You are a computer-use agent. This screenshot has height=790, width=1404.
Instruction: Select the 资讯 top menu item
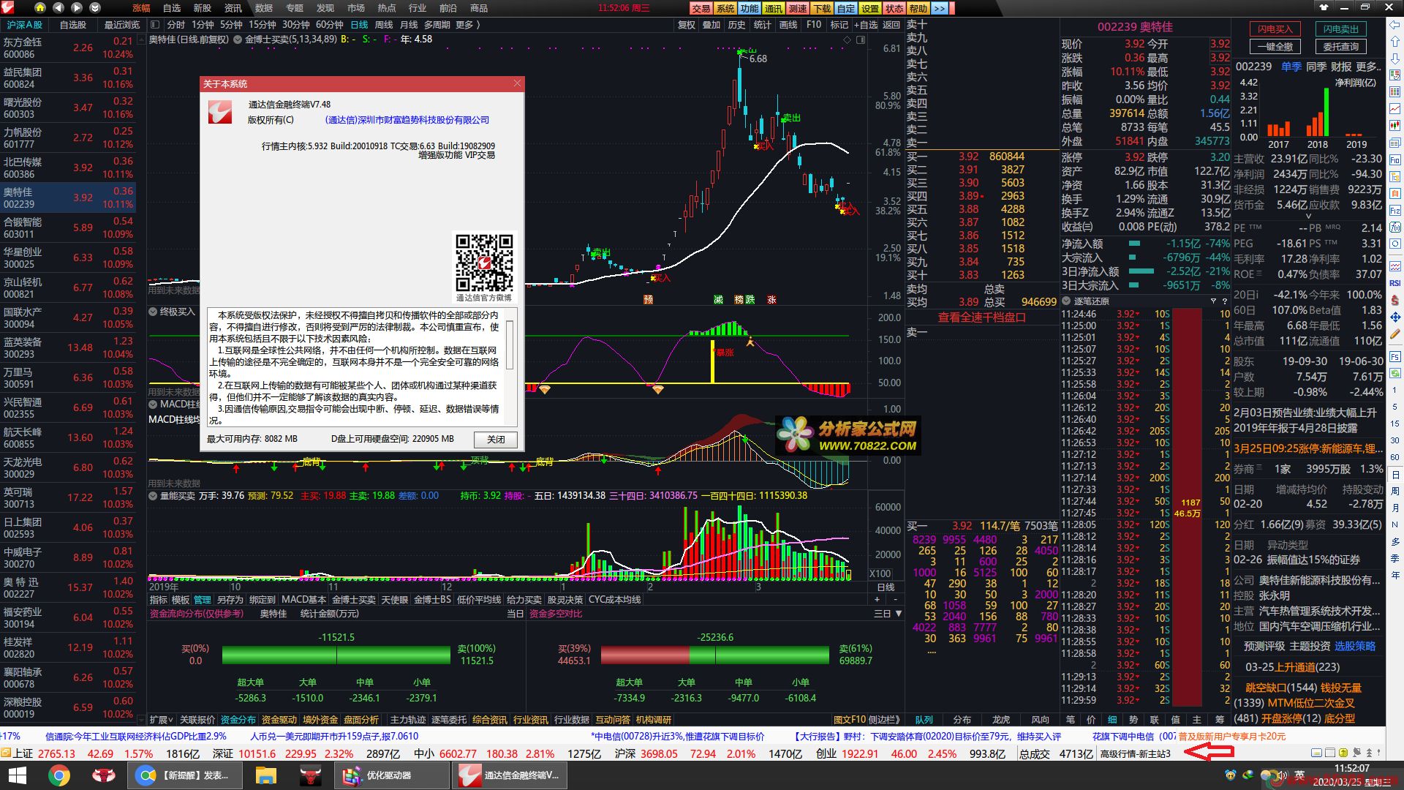click(x=233, y=8)
